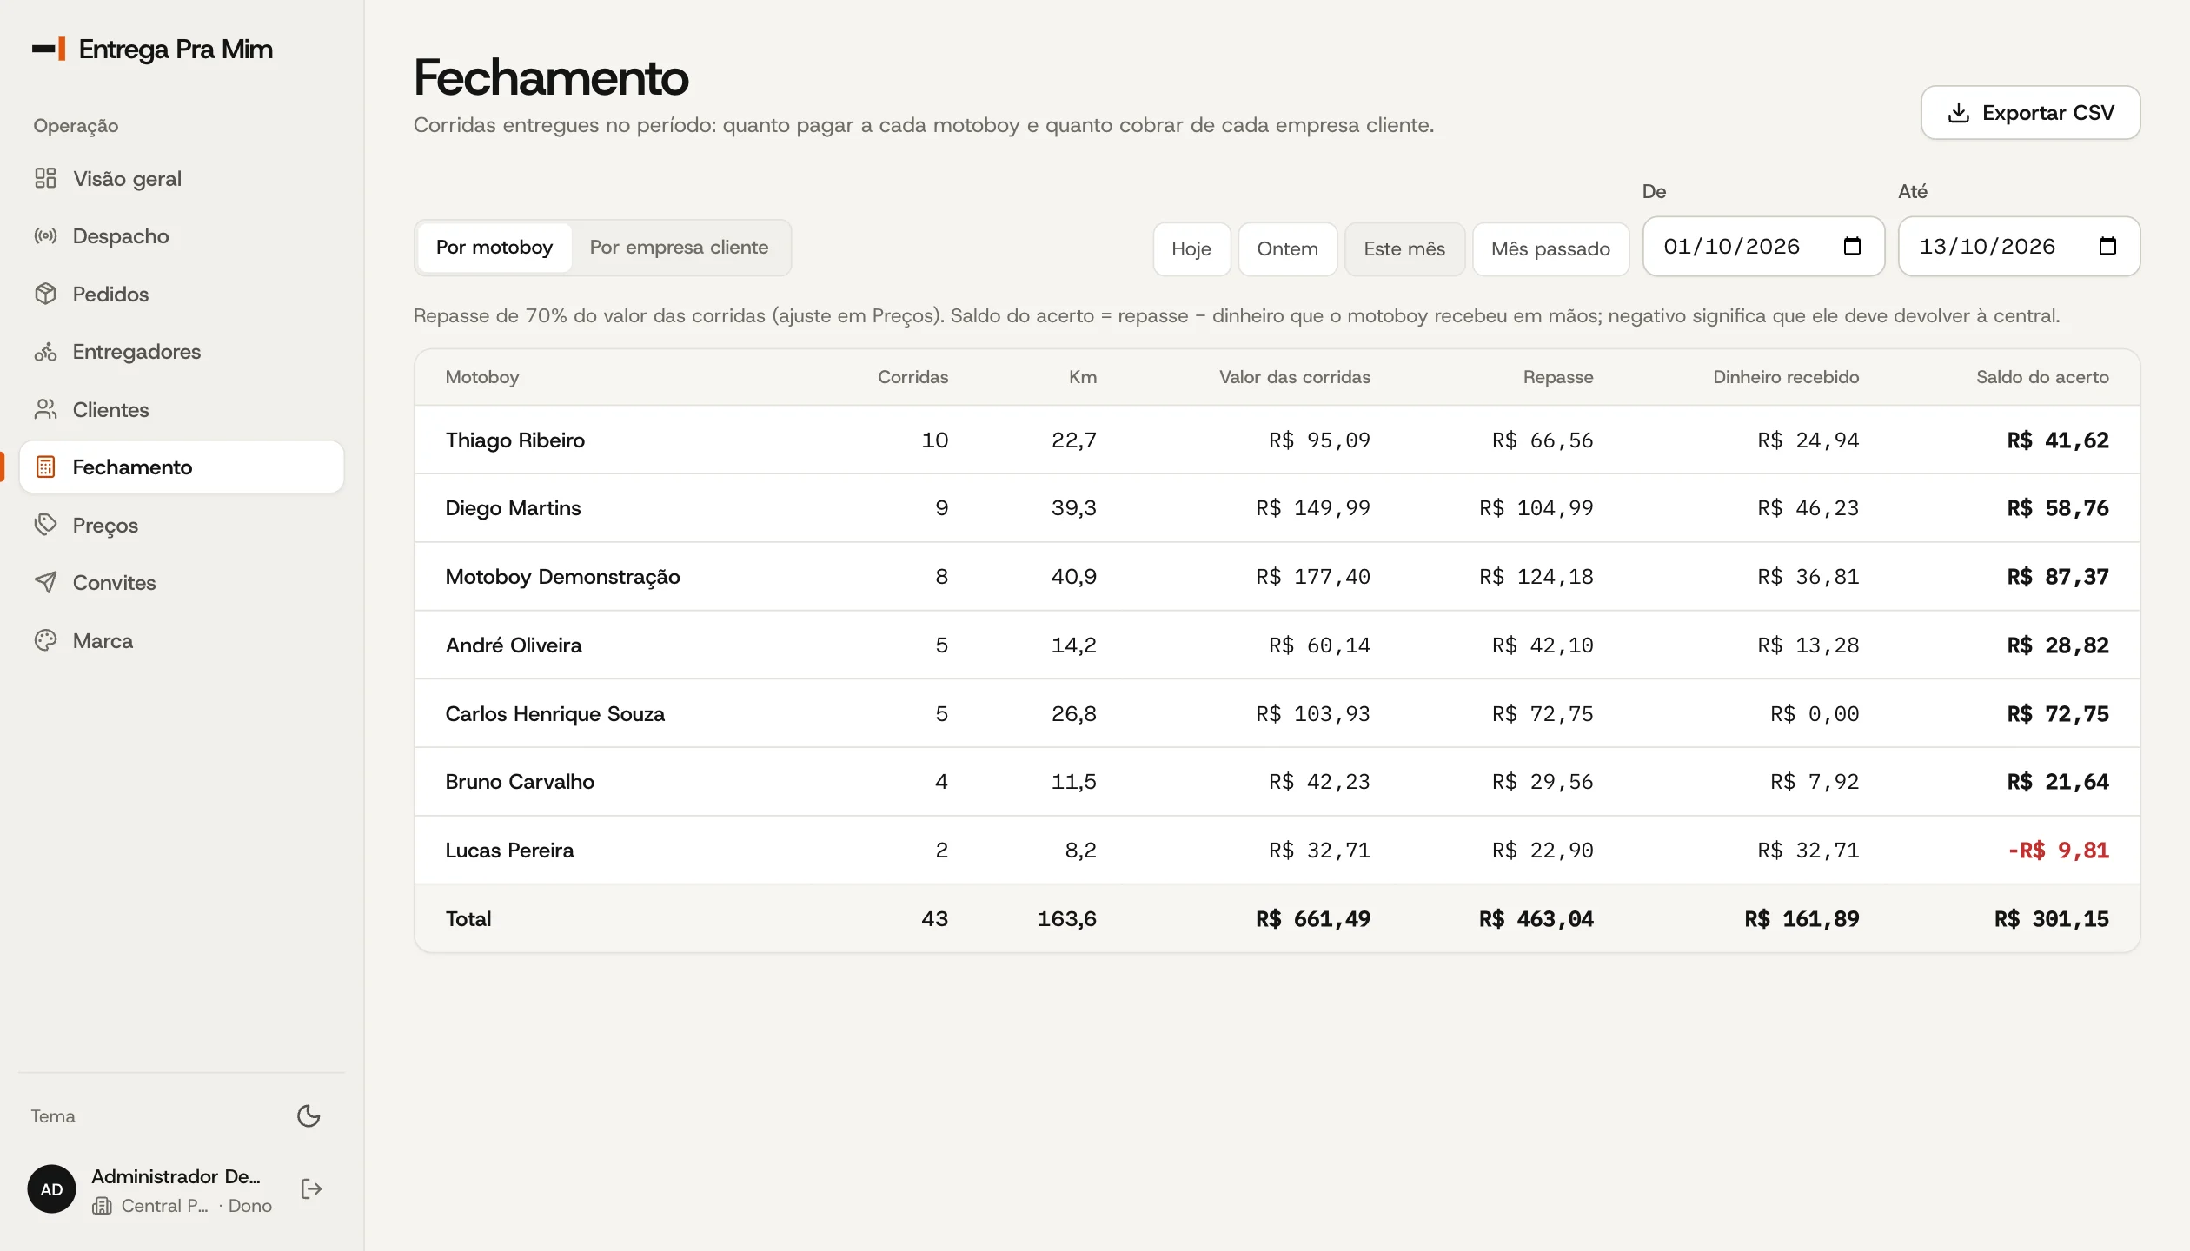Click the negative balance -R$ 9,81
Screen dimensions: 2190x1251
(x=2058, y=851)
